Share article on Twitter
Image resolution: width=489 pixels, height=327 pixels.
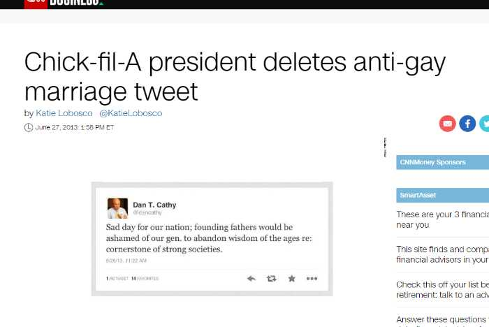pos(485,124)
